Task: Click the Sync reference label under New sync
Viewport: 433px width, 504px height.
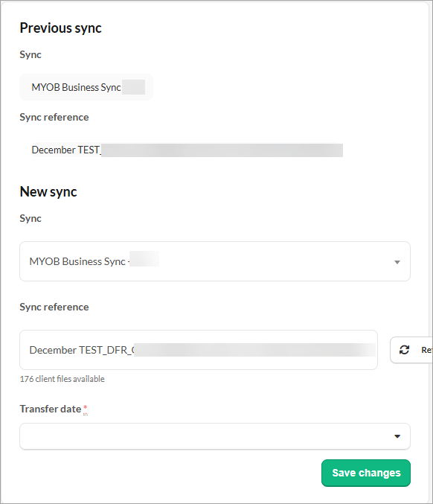Action: point(54,307)
